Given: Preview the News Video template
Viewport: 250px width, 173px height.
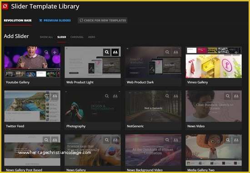Looking at the screenshot, I should 228,96.
